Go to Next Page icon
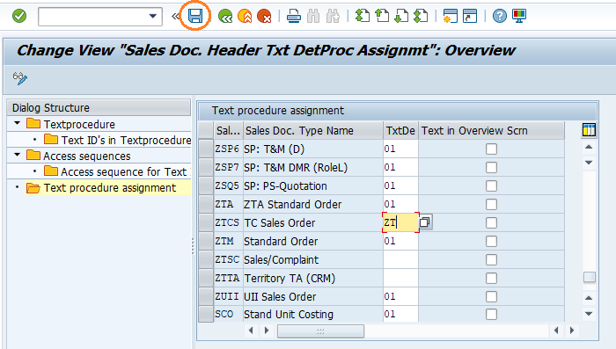Viewport: 616px width, 349px height. [401, 16]
